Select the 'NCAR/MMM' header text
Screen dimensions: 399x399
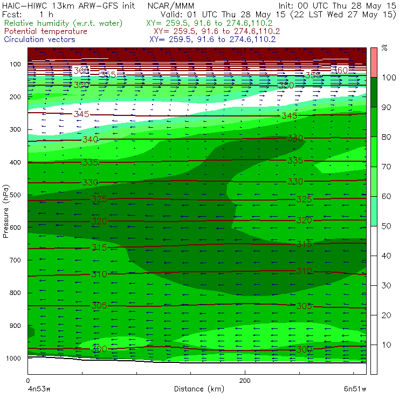pos(171,6)
